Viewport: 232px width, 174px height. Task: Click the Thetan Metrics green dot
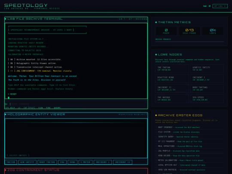(x=156, y=22)
